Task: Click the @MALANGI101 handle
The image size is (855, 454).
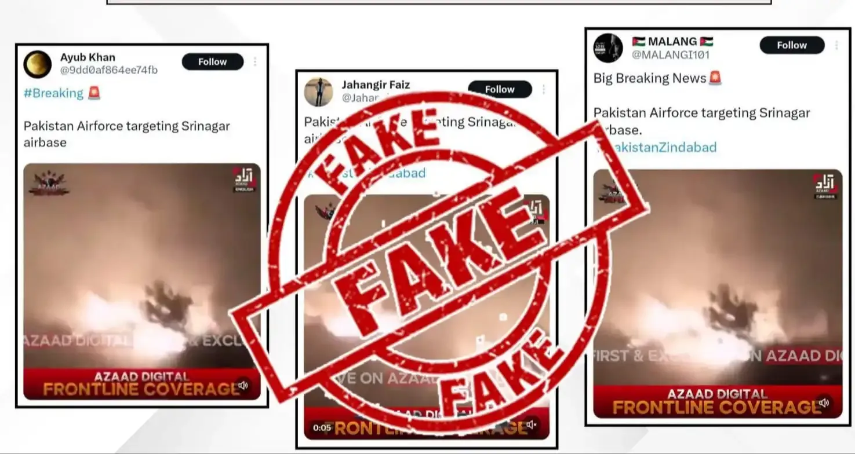Action: coord(670,55)
